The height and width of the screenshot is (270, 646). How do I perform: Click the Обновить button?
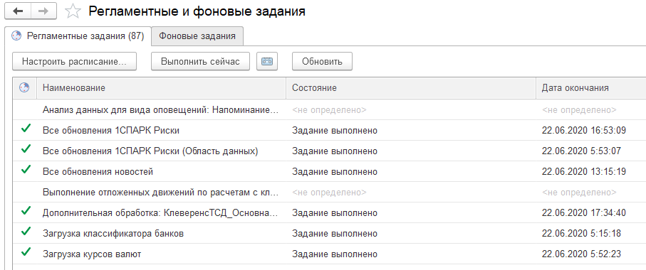322,62
